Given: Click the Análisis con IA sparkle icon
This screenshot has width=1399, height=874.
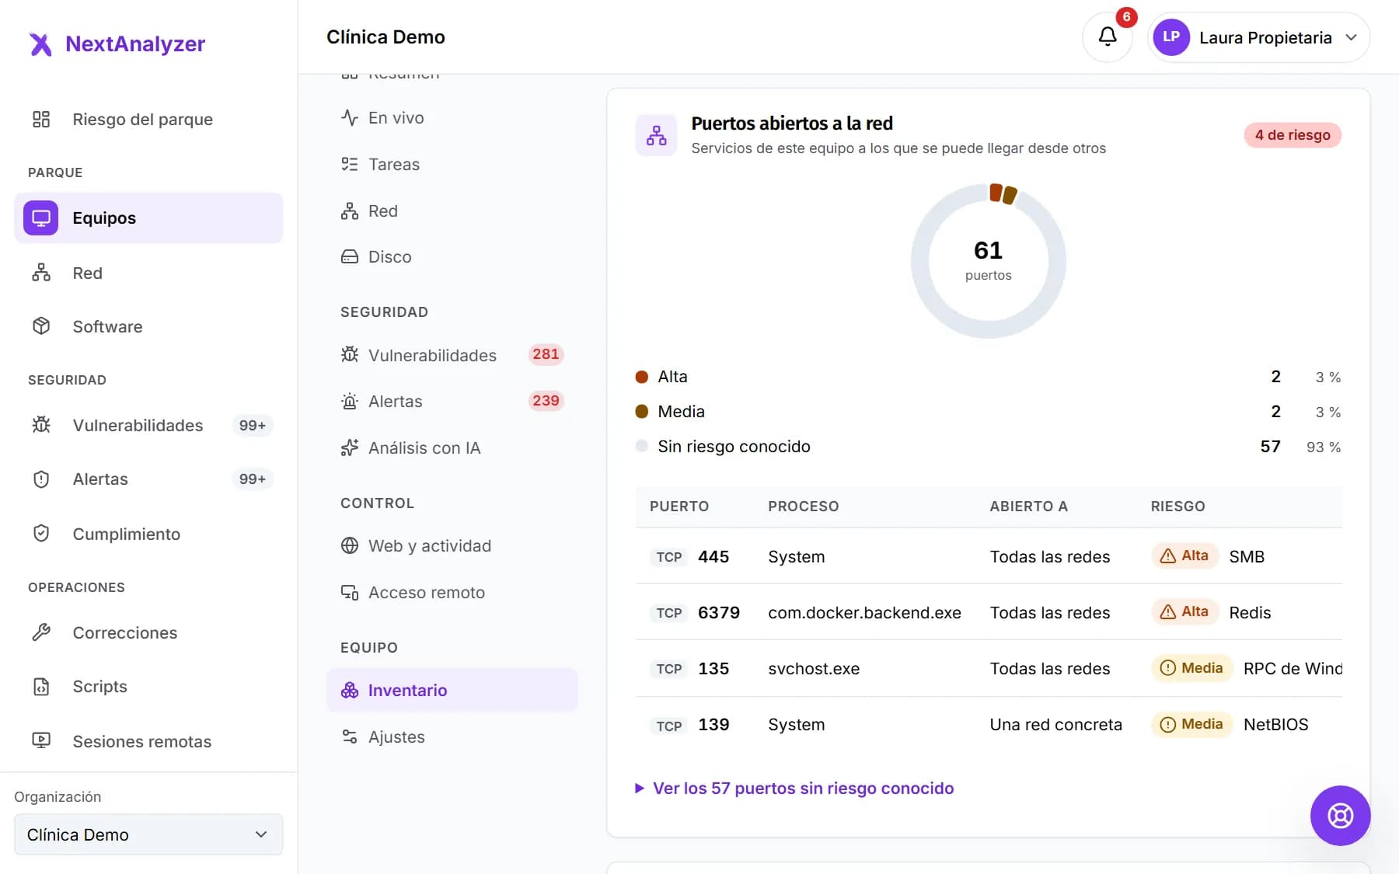Looking at the screenshot, I should (x=350, y=447).
